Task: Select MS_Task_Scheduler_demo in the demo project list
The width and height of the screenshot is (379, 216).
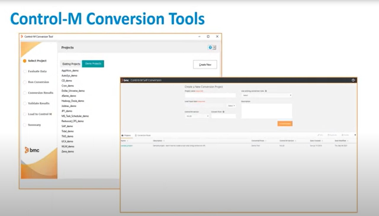Action: pos(75,116)
